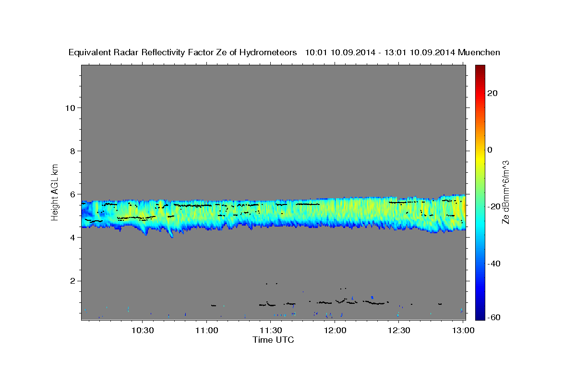
Task: Click the height axis label 8
Action: click(72, 151)
